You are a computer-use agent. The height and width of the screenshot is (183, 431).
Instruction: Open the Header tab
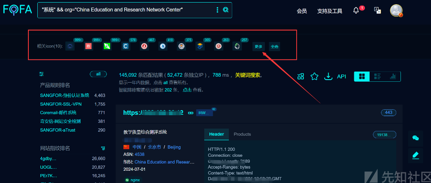pos(217,134)
